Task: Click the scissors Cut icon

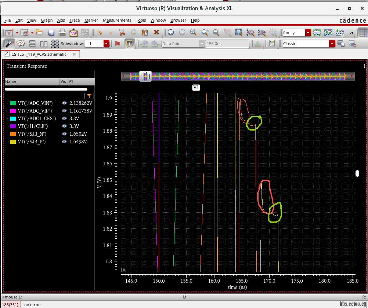Action: coord(122,33)
